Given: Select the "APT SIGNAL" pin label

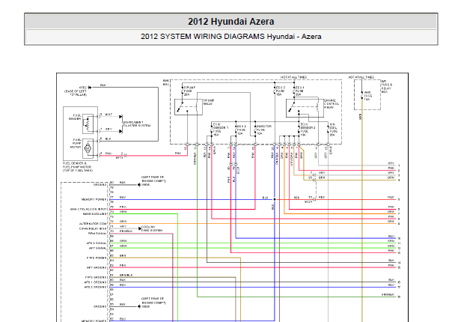Looking at the screenshot, I should pyautogui.click(x=97, y=248).
